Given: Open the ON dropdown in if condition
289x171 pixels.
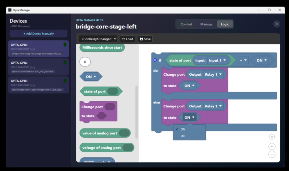Looking at the screenshot, I should tap(262, 60).
